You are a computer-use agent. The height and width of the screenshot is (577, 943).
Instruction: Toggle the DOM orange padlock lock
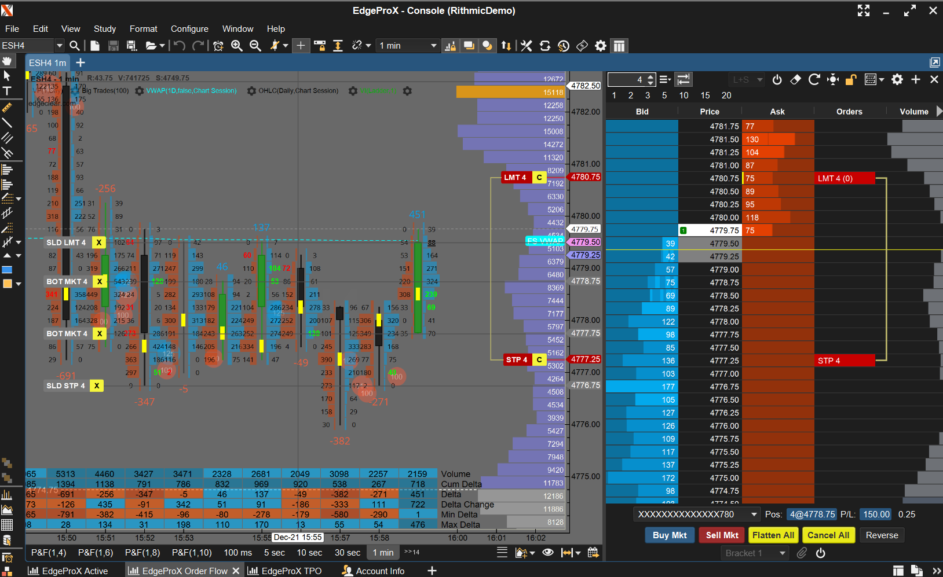point(850,79)
